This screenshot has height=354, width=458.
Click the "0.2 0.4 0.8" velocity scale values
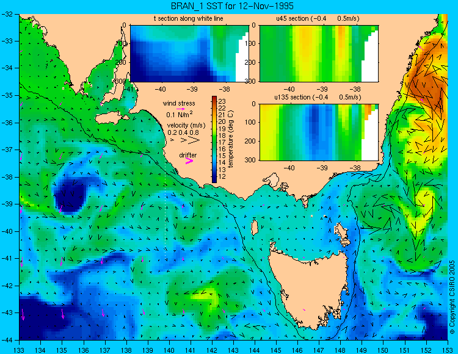click(183, 132)
